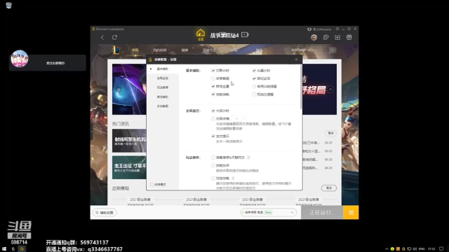Uncheck the 眼位监视 checkbox
The height and width of the screenshot is (252, 449).
(254, 78)
